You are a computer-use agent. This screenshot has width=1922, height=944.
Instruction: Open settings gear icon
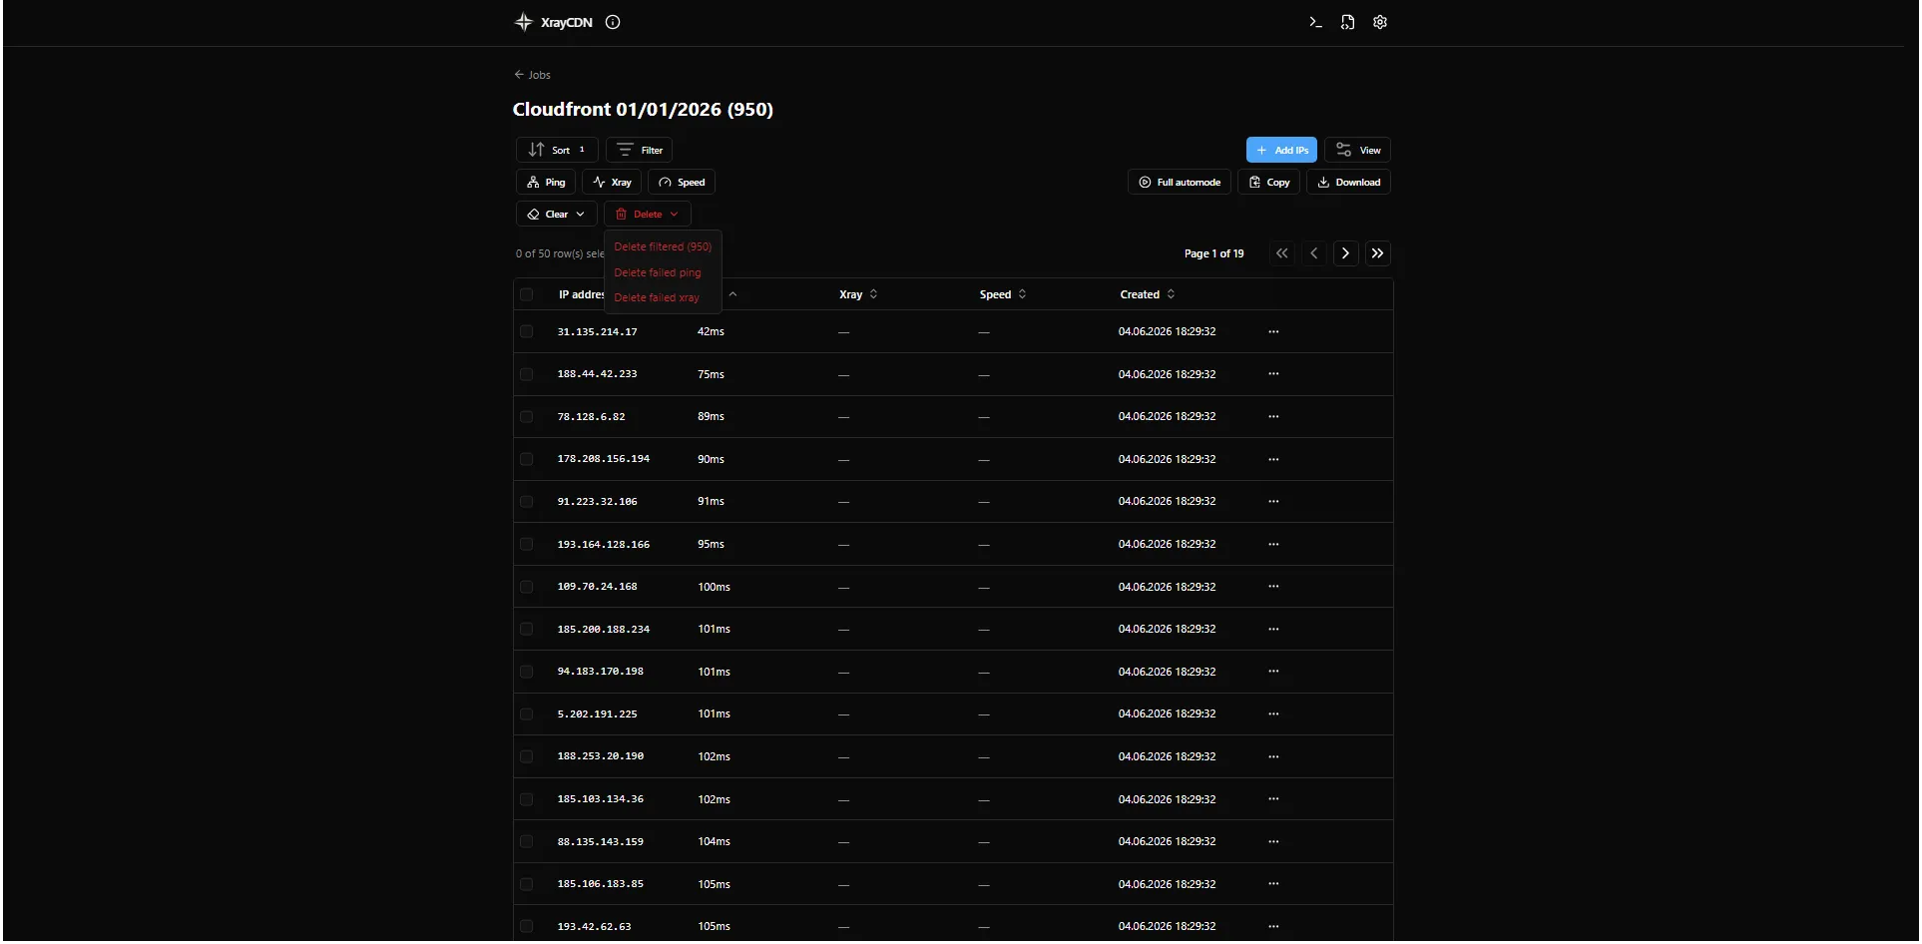click(x=1380, y=22)
